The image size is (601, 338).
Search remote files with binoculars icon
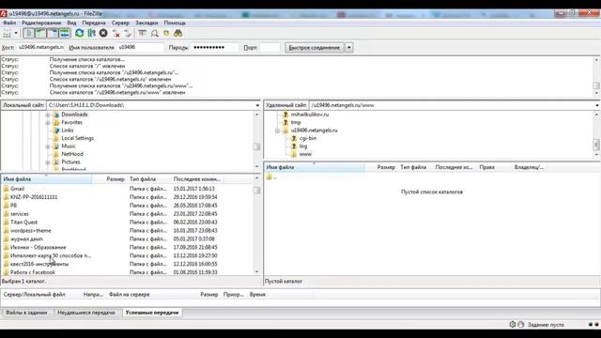(178, 34)
